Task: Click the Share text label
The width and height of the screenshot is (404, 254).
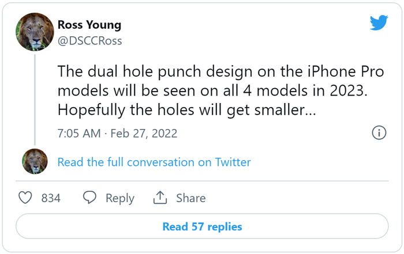Action: click(x=190, y=198)
